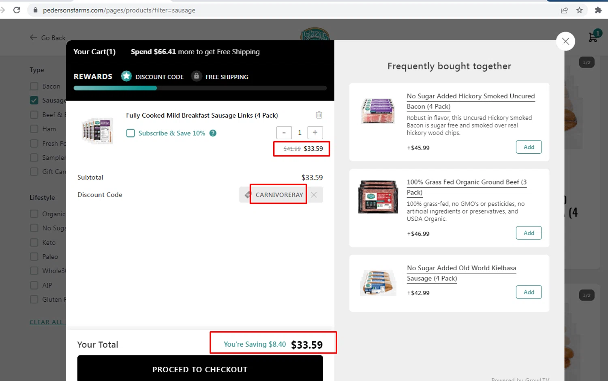Open the shopping cart icon with badge

click(x=594, y=36)
